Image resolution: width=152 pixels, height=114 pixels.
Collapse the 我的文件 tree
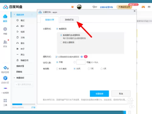[14, 15]
